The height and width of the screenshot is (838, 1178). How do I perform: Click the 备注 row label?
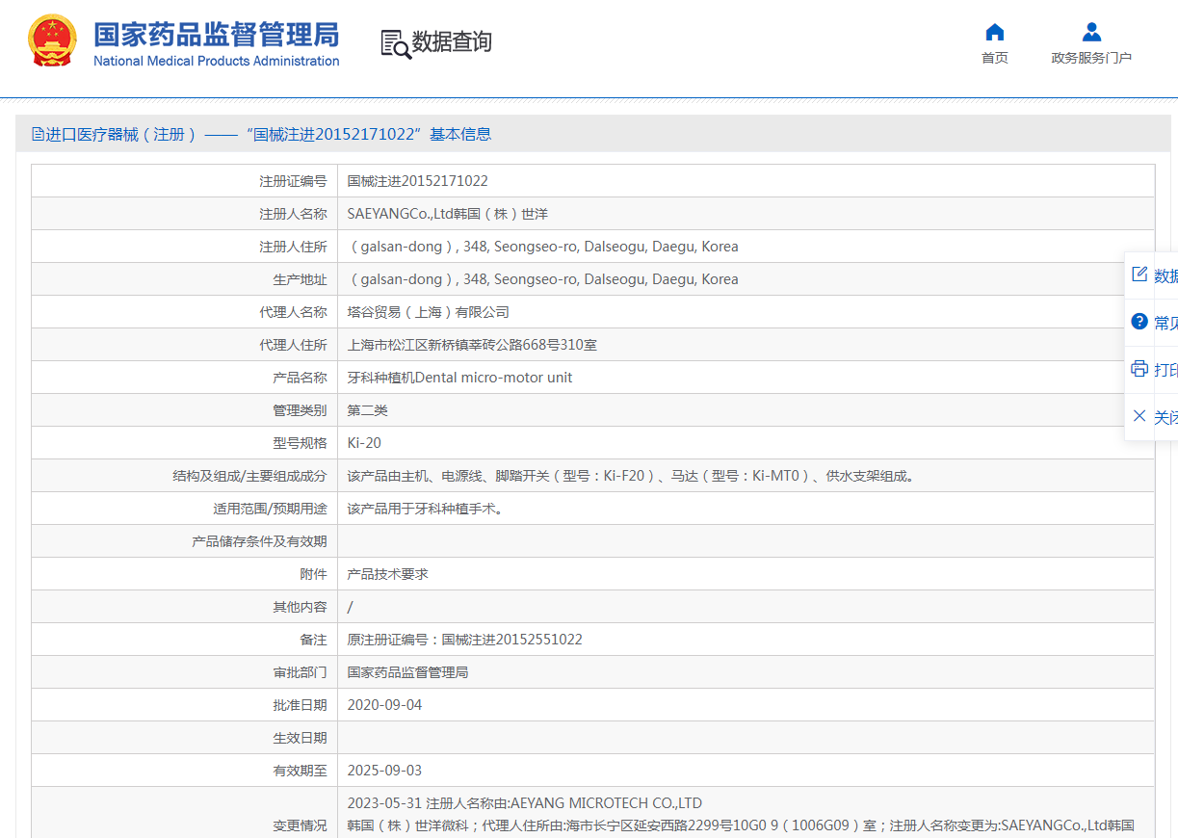point(313,640)
